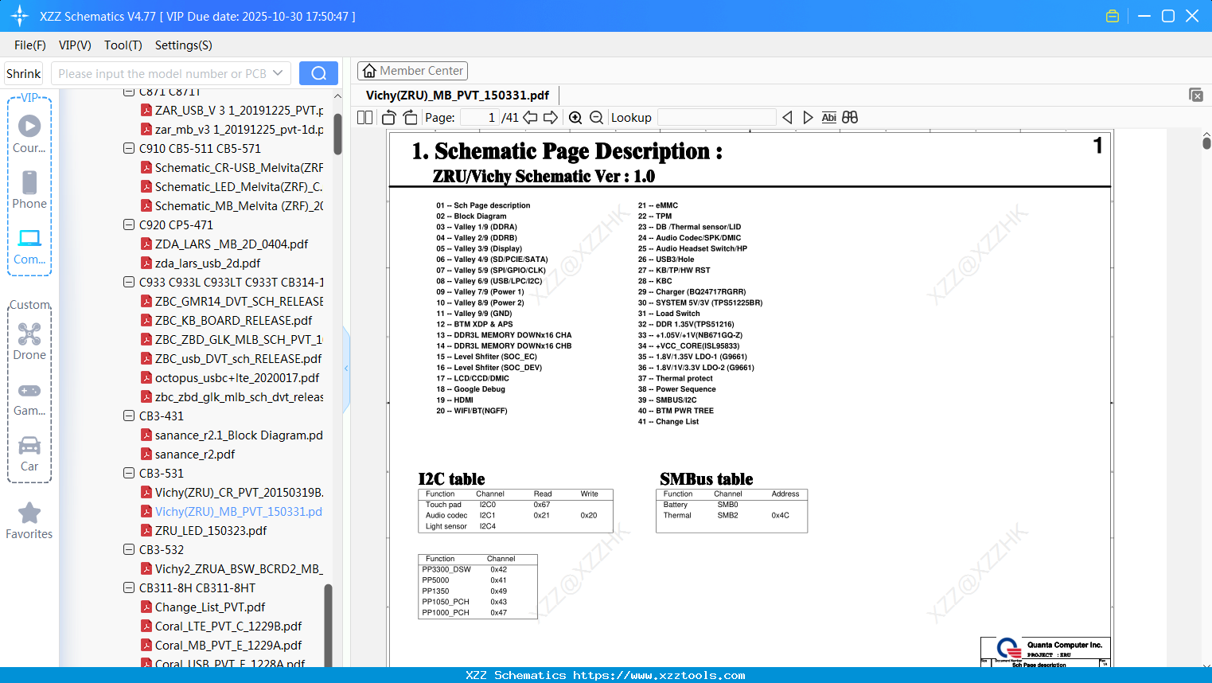Open Vichy2_ZRUA_BSW_BCRD2_MB file

239,568
